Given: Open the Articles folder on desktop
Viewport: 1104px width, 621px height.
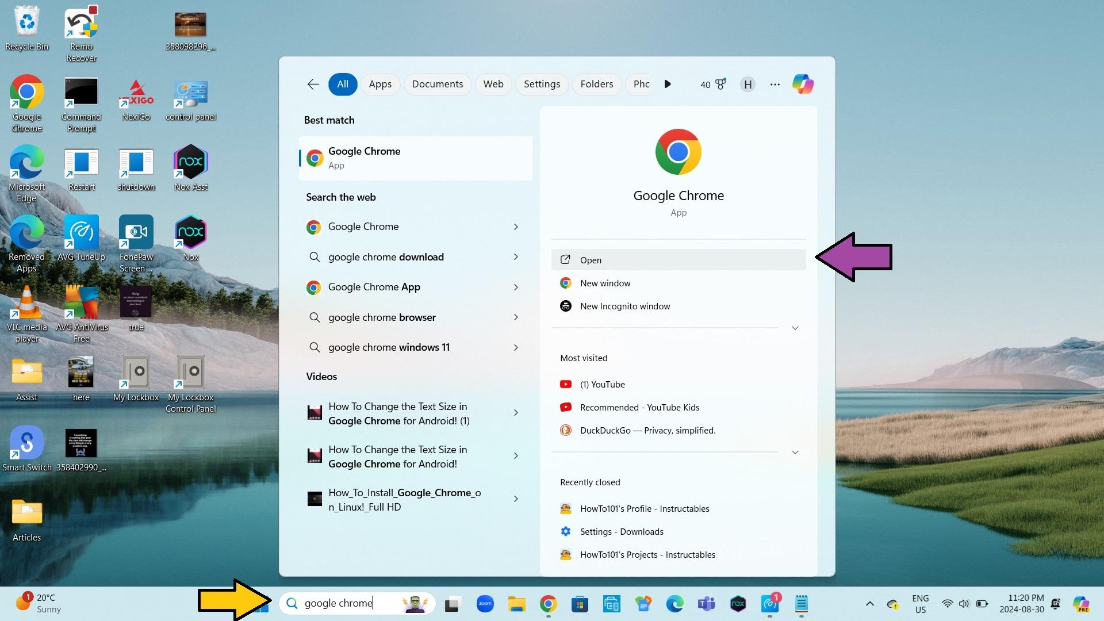Looking at the screenshot, I should (x=26, y=520).
